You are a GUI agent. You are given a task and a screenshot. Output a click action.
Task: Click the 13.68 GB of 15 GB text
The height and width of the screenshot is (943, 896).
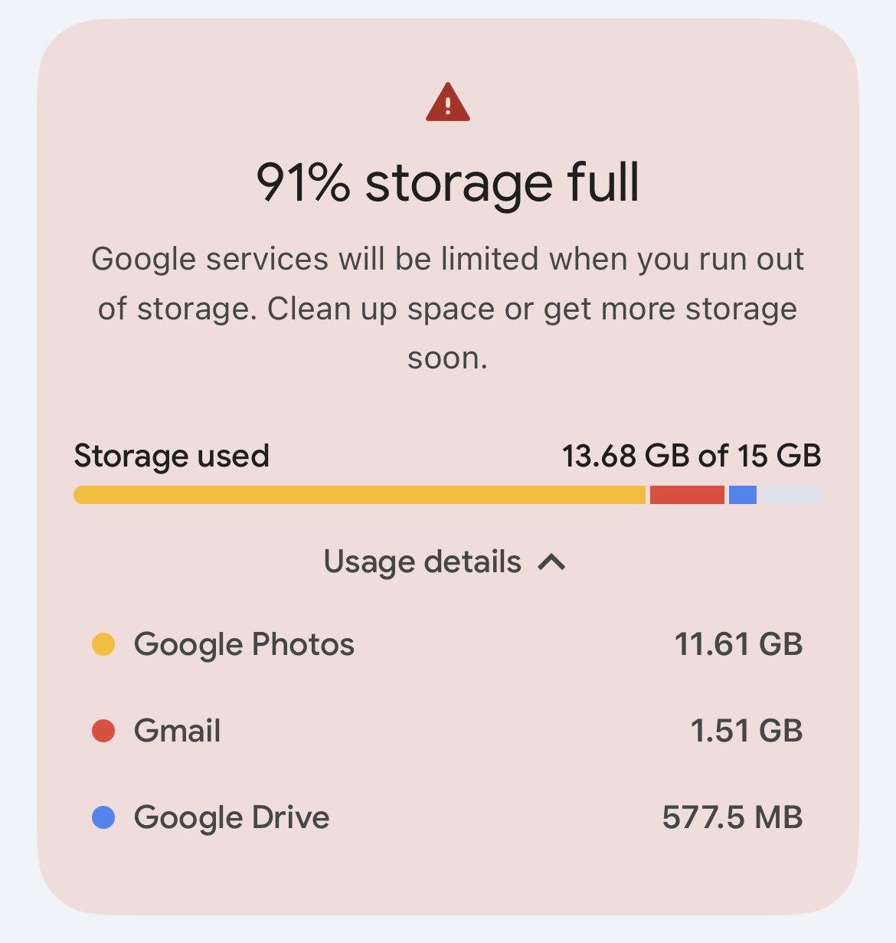pyautogui.click(x=692, y=456)
